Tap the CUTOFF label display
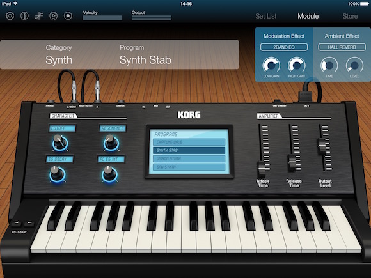Viewport: 371px width, 278px height. point(63,128)
